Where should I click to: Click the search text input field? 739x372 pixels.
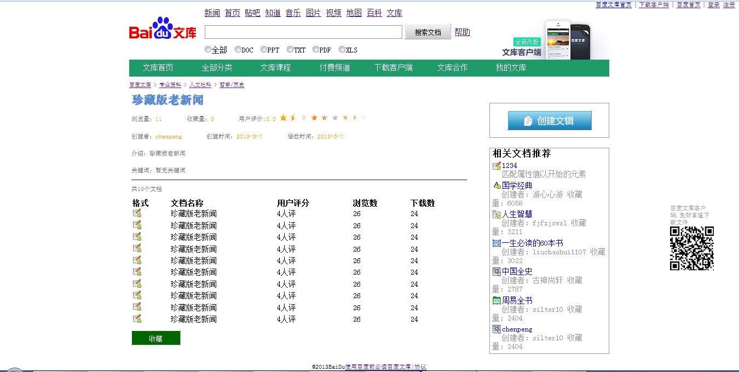(303, 32)
